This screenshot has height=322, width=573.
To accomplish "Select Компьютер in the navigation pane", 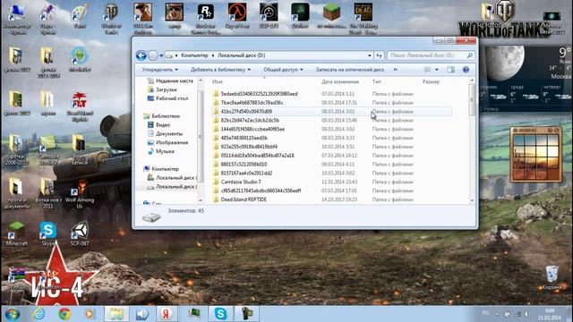I will [x=161, y=169].
